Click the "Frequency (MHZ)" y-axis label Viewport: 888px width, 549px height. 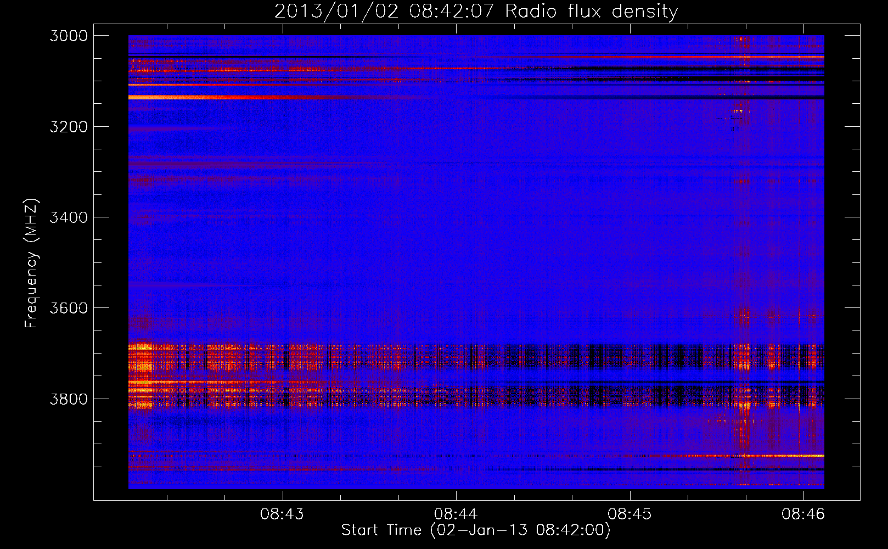click(31, 264)
